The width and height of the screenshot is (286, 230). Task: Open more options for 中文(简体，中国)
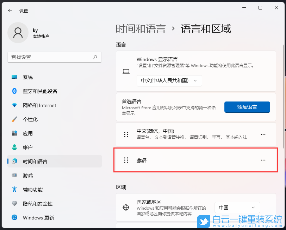click(263, 134)
